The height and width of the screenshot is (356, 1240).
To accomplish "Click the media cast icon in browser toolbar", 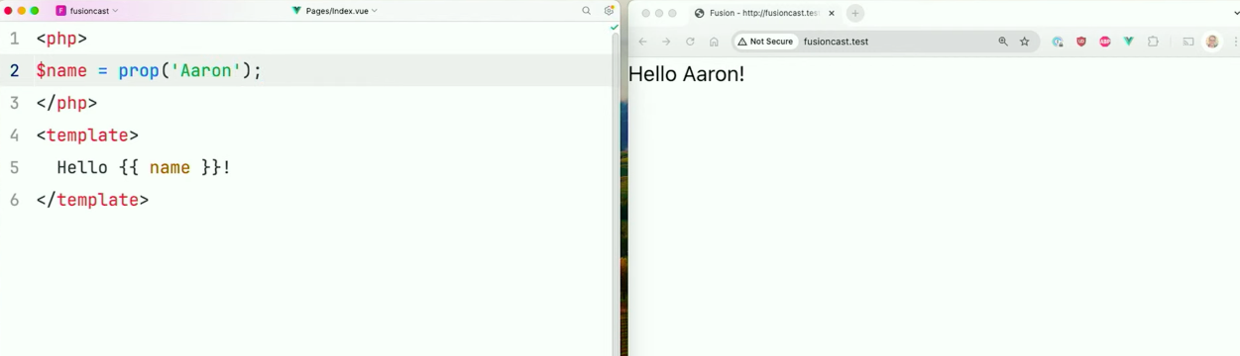I will [1188, 42].
